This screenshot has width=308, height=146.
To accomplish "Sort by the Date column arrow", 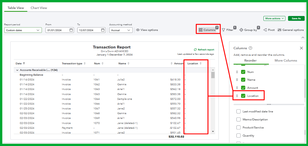I will (x=24, y=63).
